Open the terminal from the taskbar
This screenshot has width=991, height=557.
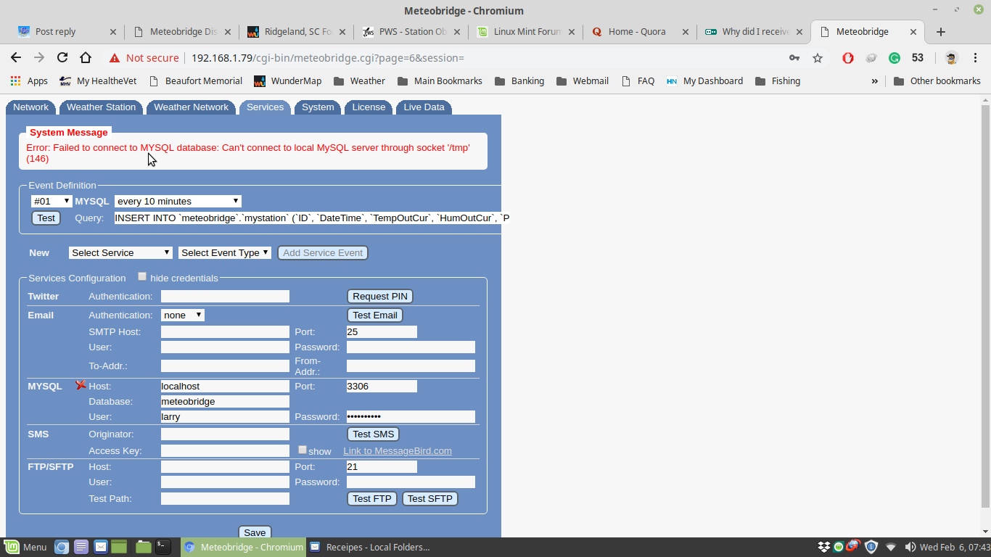tap(163, 547)
